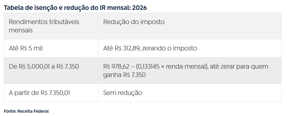The width and height of the screenshot is (287, 116).
Task: Select the "Até R$ 5 mil" cell
Action: 26,48
